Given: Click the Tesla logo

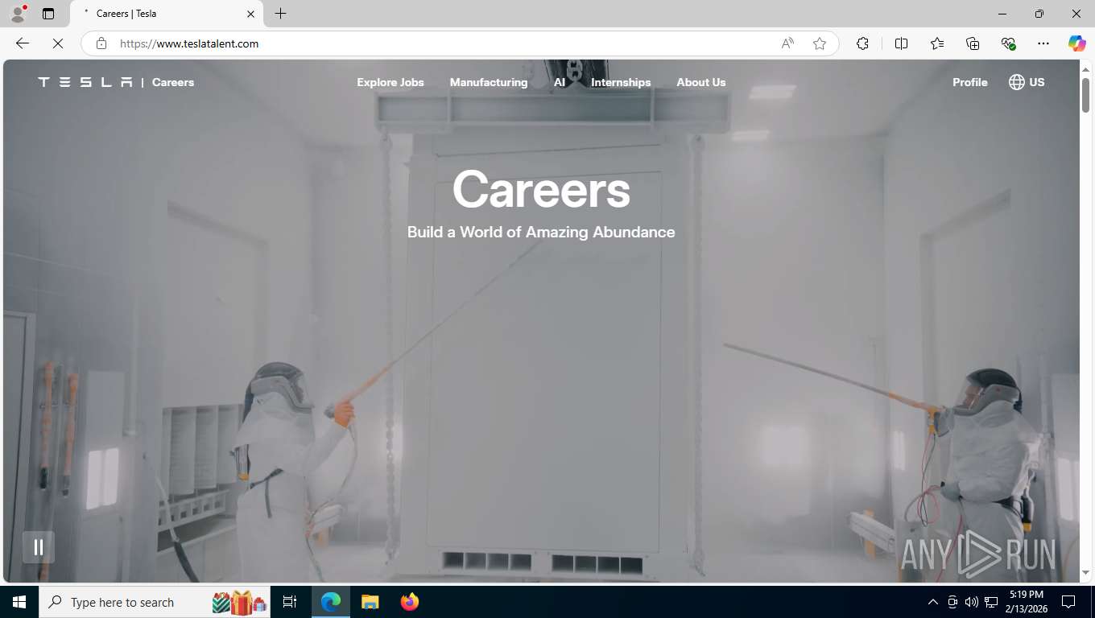Looking at the screenshot, I should pyautogui.click(x=85, y=82).
